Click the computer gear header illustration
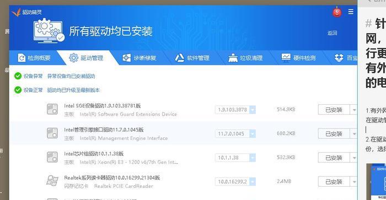 (49, 31)
